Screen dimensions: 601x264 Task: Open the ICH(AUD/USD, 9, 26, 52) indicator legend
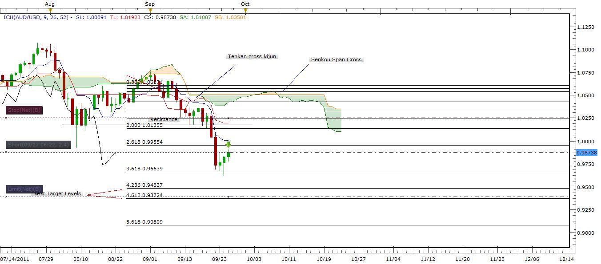coord(36,17)
